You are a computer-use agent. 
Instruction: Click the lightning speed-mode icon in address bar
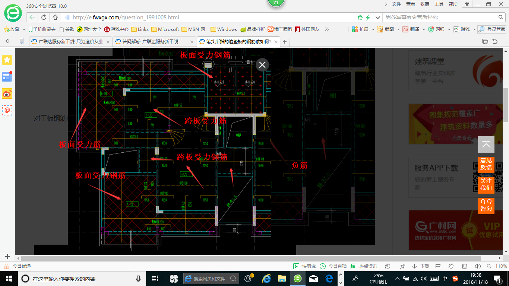[368, 17]
